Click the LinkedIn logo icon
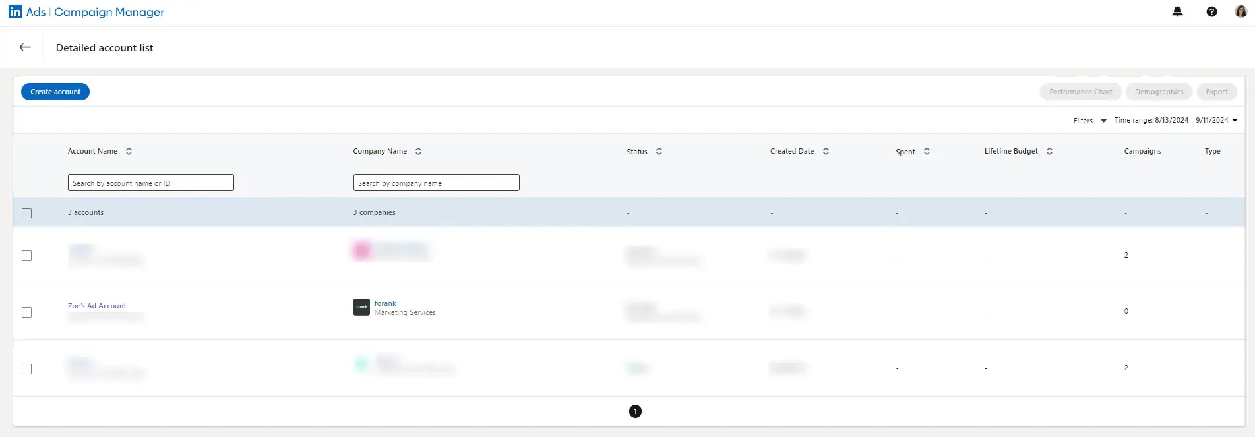Image resolution: width=1255 pixels, height=437 pixels. pyautogui.click(x=15, y=12)
